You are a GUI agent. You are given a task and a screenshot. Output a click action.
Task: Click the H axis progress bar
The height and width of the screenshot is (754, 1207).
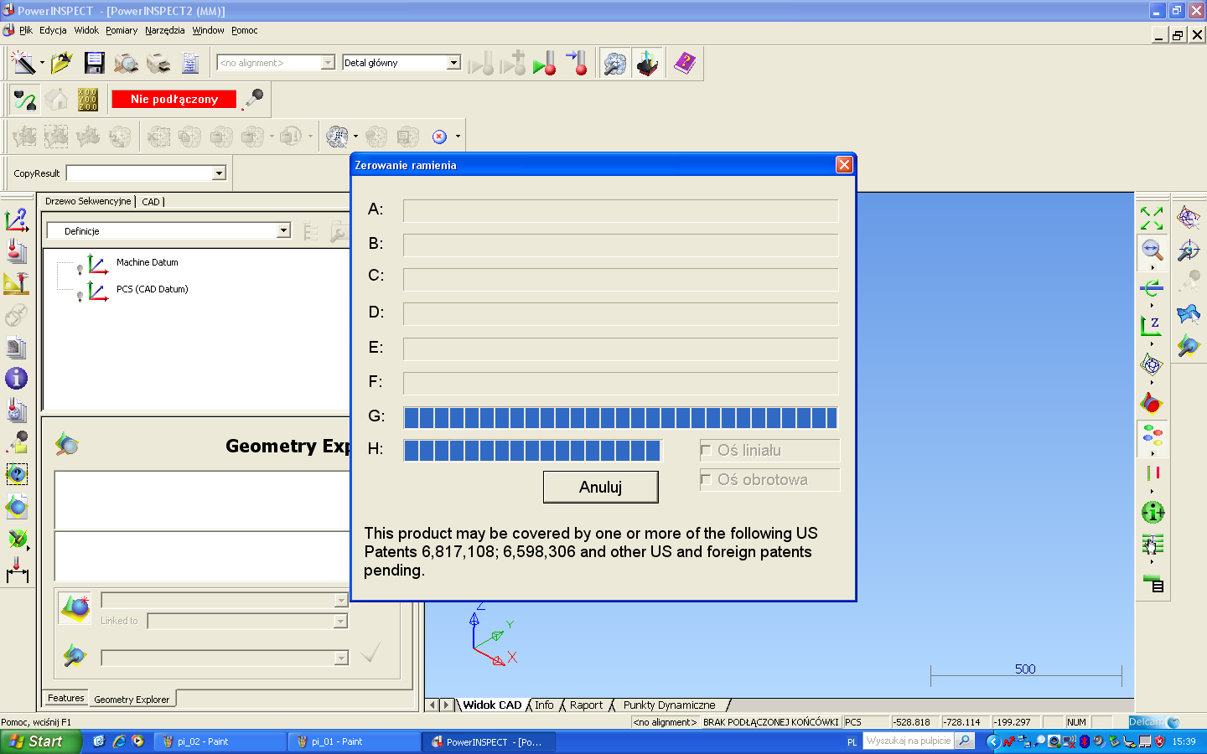[x=532, y=451]
